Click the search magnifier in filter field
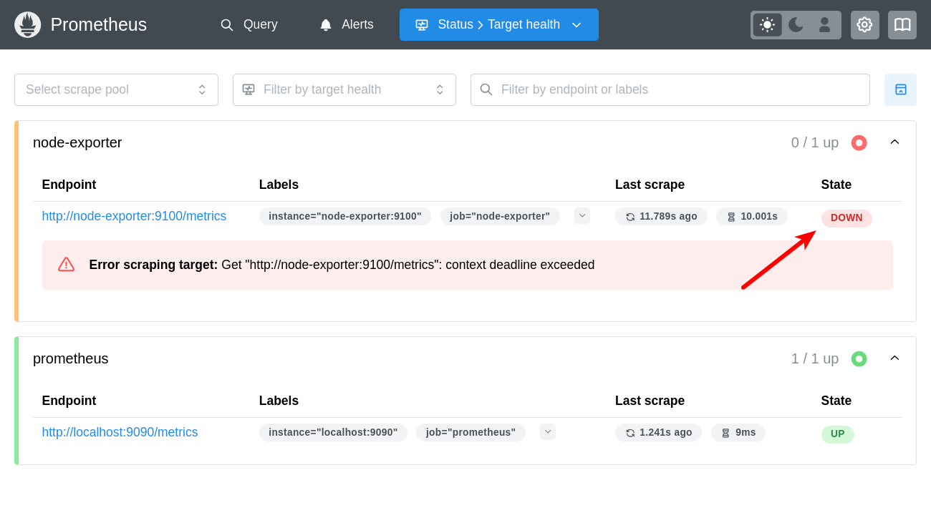 coord(486,89)
